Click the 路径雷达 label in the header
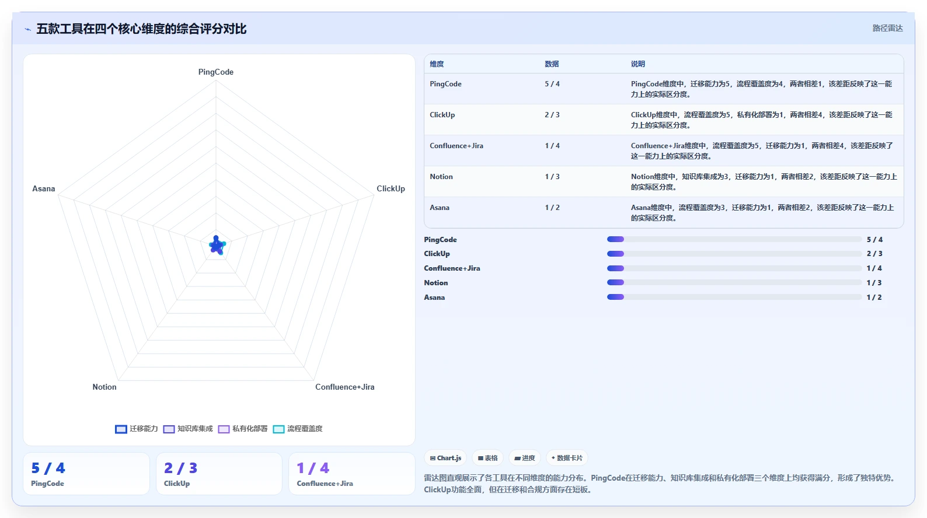927x518 pixels. pyautogui.click(x=887, y=28)
